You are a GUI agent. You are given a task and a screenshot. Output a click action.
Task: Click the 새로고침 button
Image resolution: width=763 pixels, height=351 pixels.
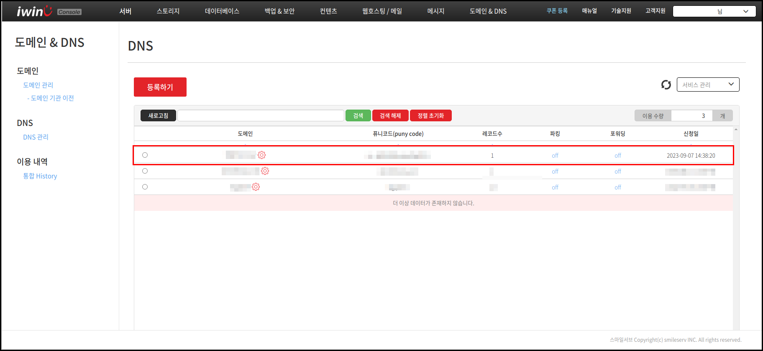tap(158, 115)
